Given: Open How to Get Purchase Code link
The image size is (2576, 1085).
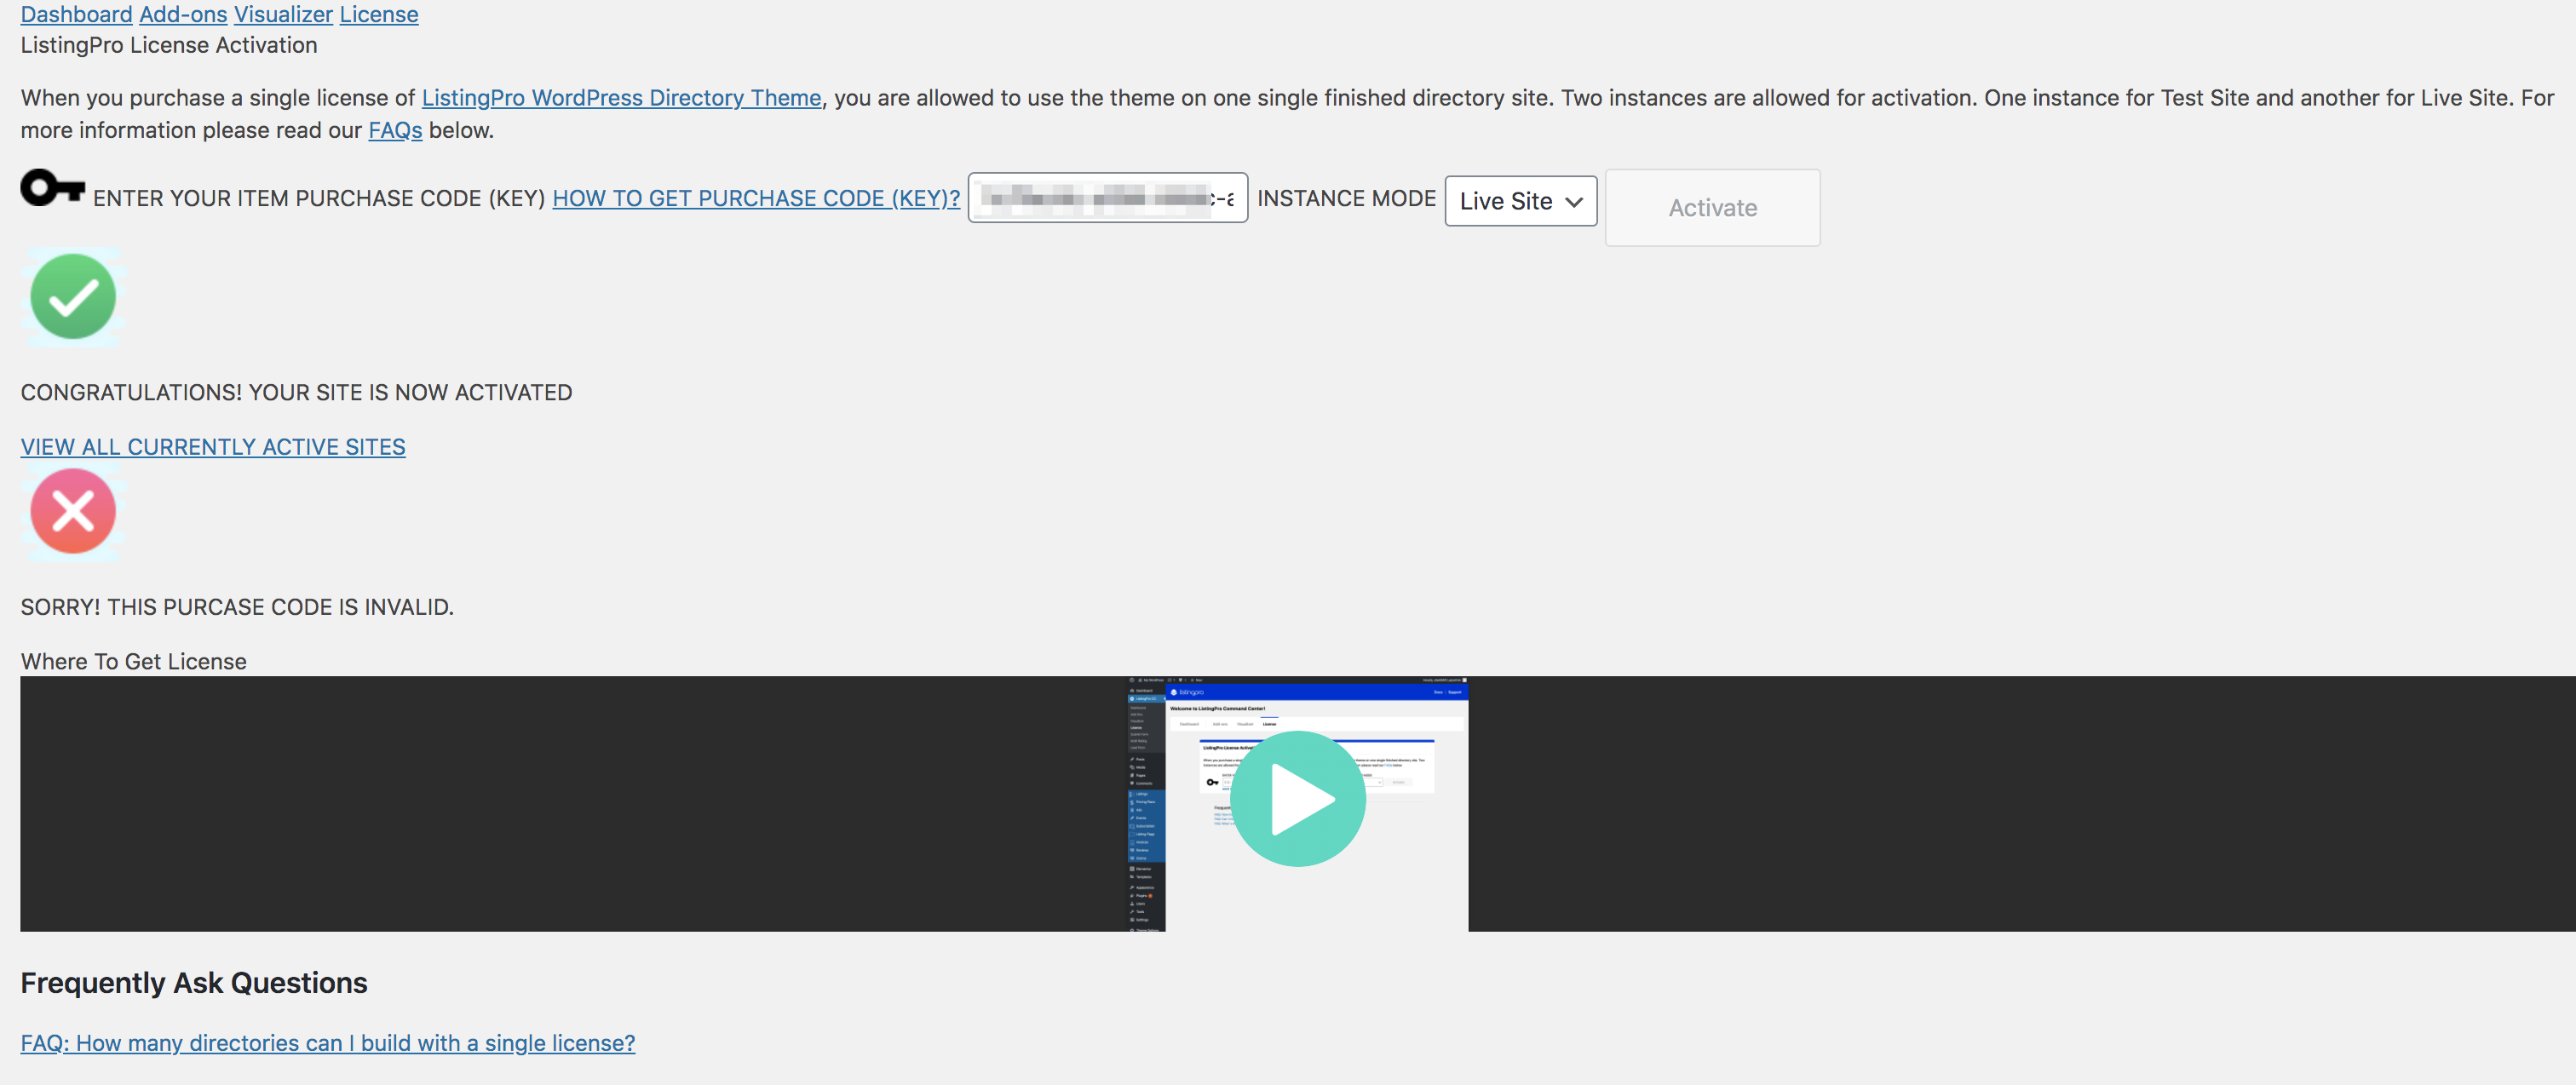Looking at the screenshot, I should tap(756, 198).
